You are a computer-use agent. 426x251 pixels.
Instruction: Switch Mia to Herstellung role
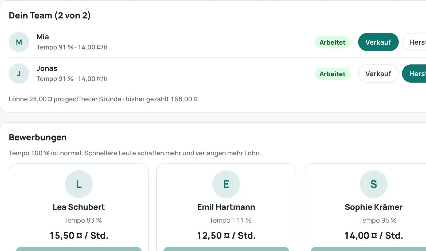pyautogui.click(x=414, y=42)
